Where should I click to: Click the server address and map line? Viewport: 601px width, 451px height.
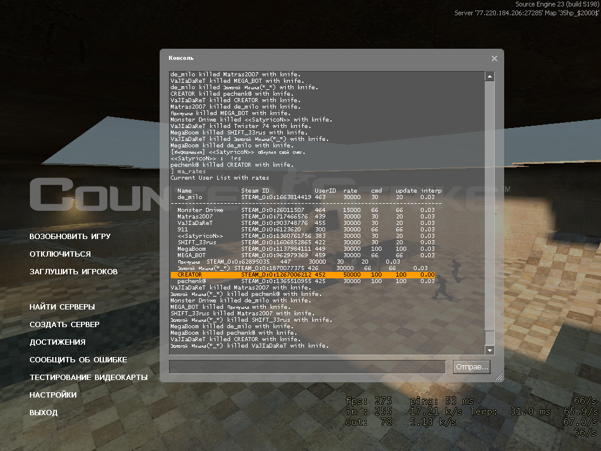tap(526, 13)
